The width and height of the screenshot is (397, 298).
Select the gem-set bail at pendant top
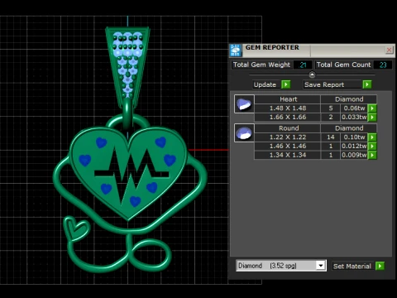point(127,66)
